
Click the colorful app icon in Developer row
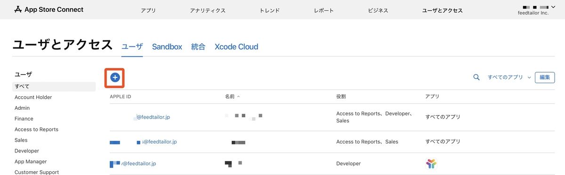coord(431,164)
